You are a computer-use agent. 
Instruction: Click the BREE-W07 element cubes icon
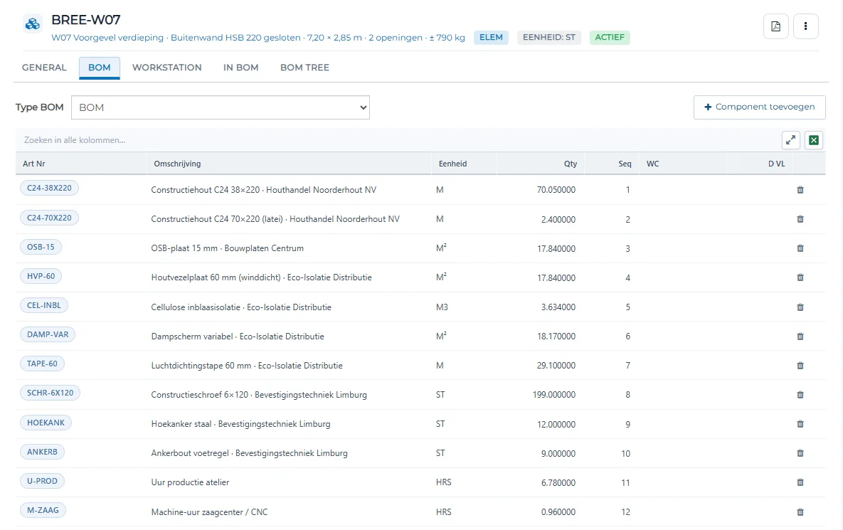[33, 24]
